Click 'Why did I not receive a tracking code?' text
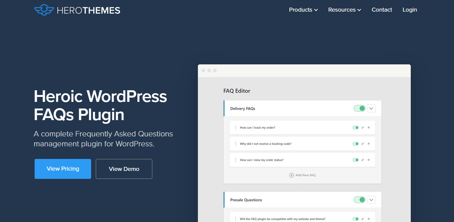 (x=265, y=144)
